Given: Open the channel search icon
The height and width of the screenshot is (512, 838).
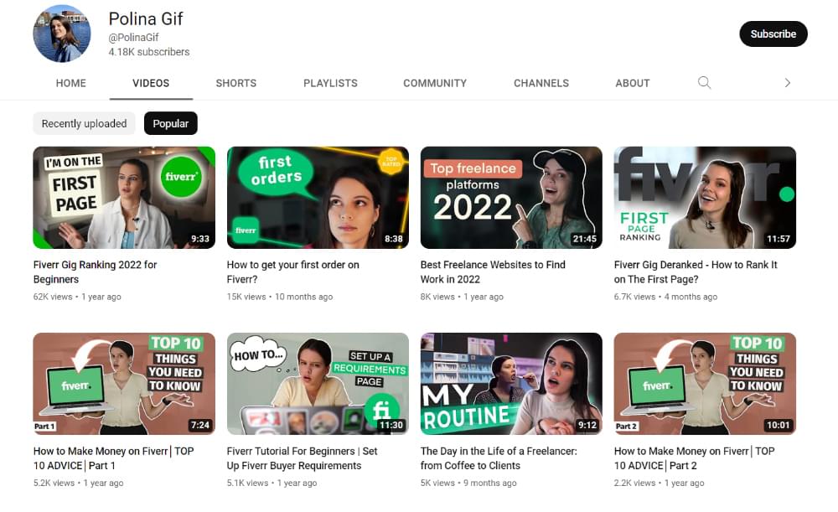Looking at the screenshot, I should click(x=704, y=83).
